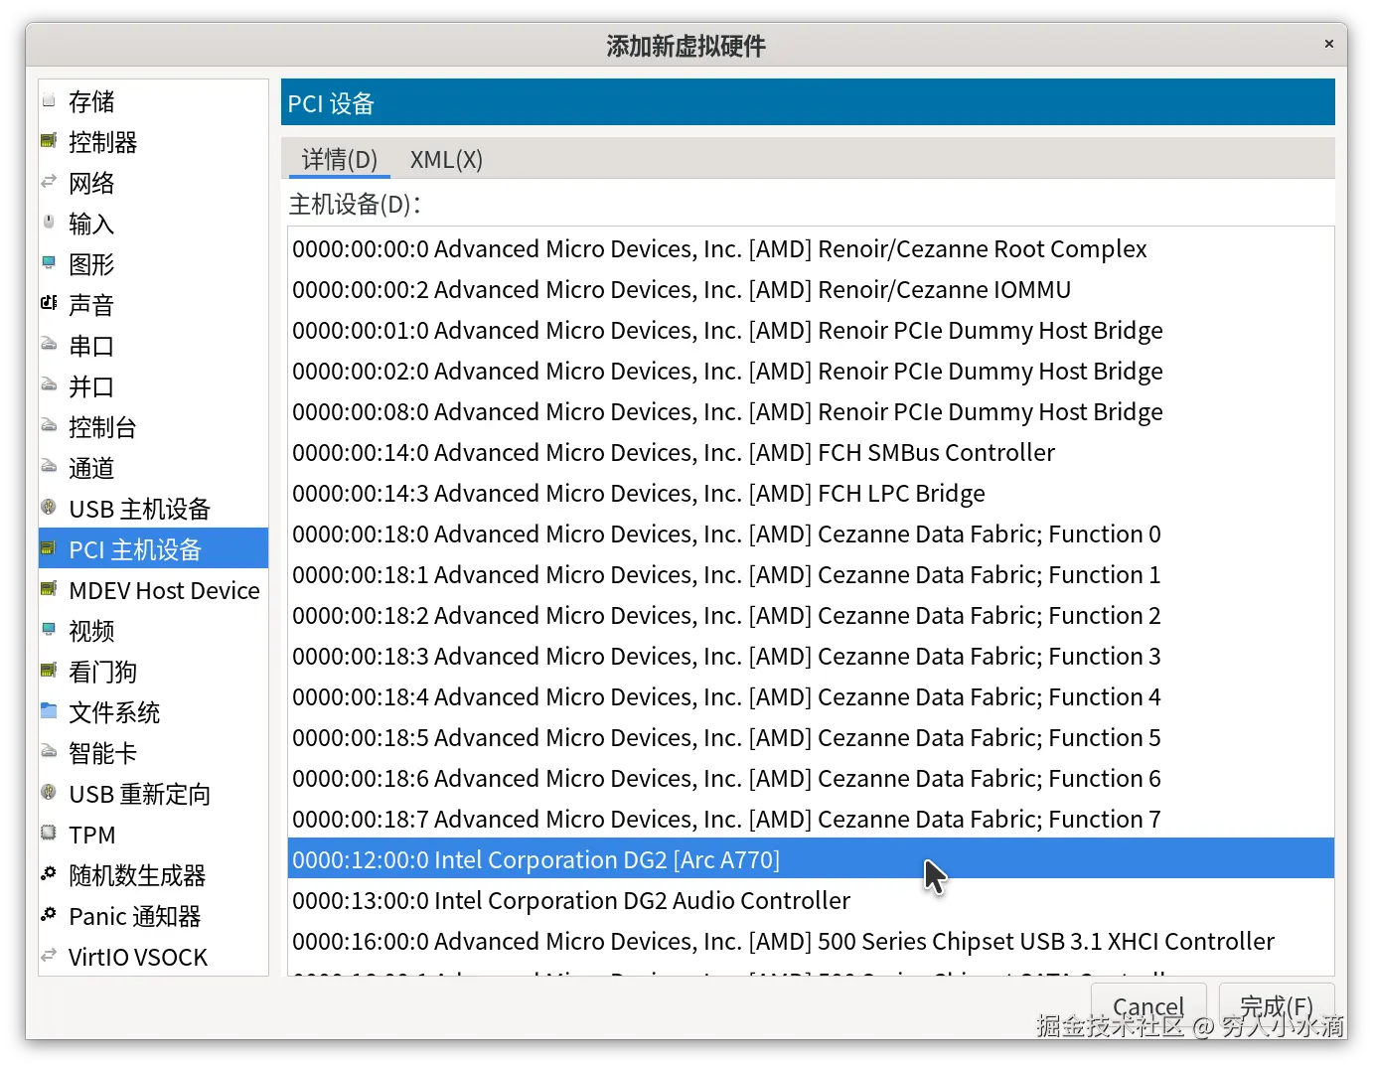Image resolution: width=1373 pixels, height=1068 pixels.
Task: Select the 智能卡 entry
Action: 153,753
